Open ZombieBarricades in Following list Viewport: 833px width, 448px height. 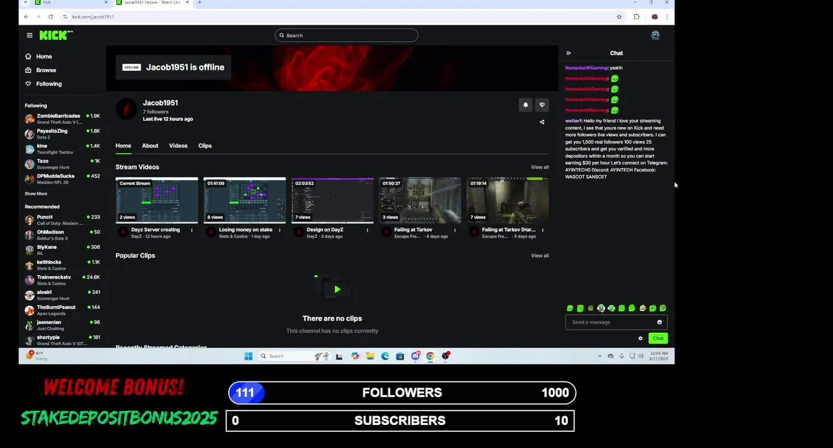62,118
